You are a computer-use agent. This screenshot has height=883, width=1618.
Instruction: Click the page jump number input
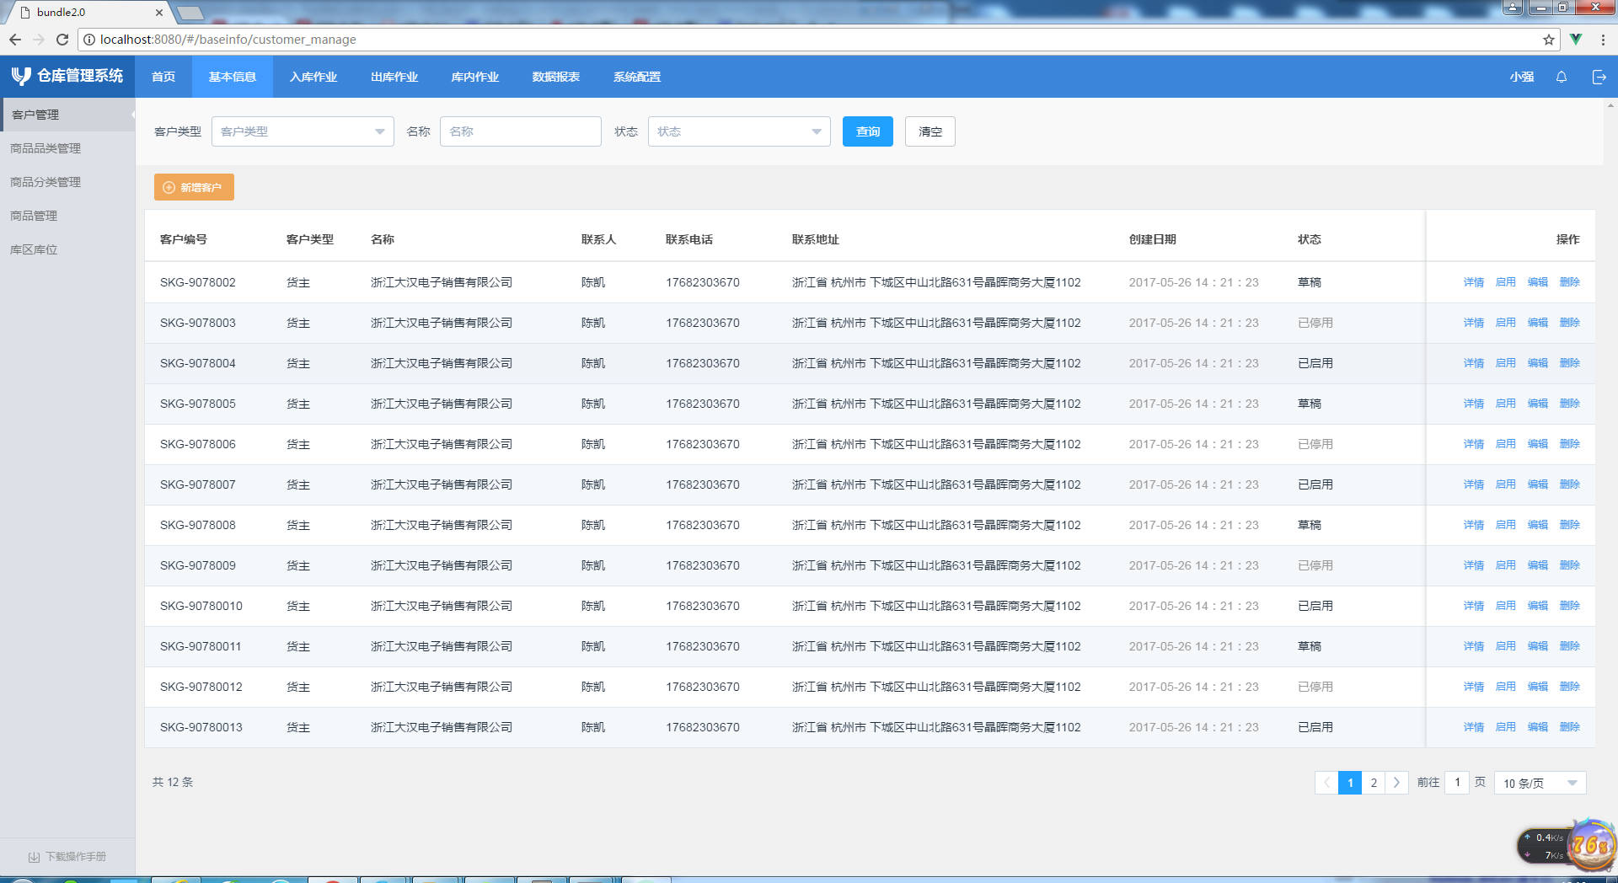1457,783
